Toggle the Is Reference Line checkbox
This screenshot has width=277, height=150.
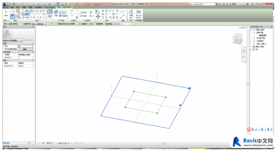[19, 58]
